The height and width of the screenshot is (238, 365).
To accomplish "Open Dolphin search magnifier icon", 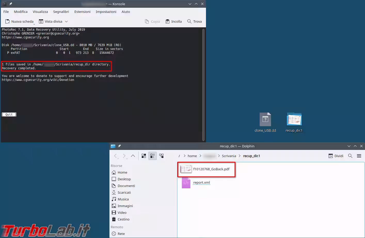I will click(350, 156).
